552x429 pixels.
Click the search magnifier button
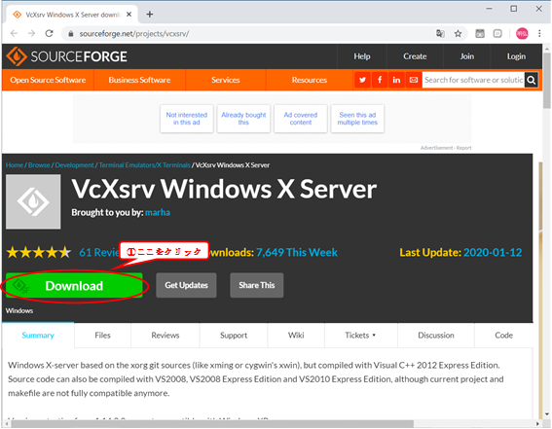pyautogui.click(x=532, y=80)
